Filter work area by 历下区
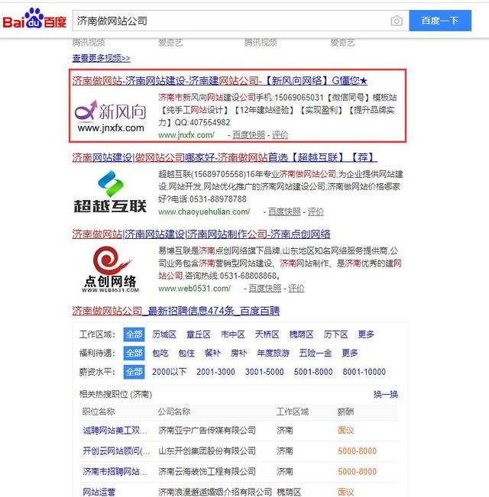Image resolution: width=489 pixels, height=497 pixels. coord(335,334)
